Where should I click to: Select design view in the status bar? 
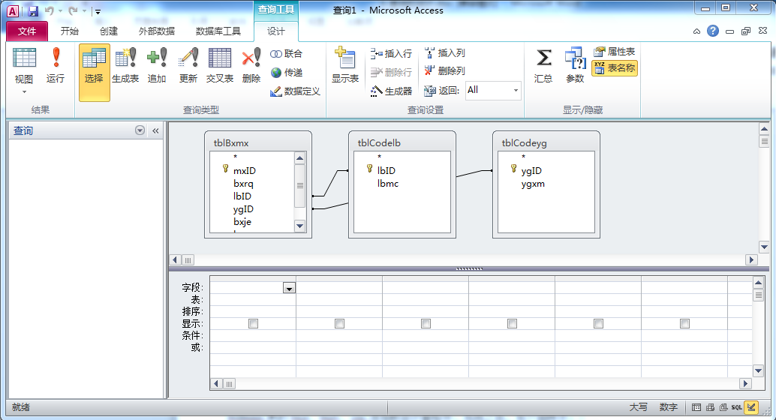751,407
